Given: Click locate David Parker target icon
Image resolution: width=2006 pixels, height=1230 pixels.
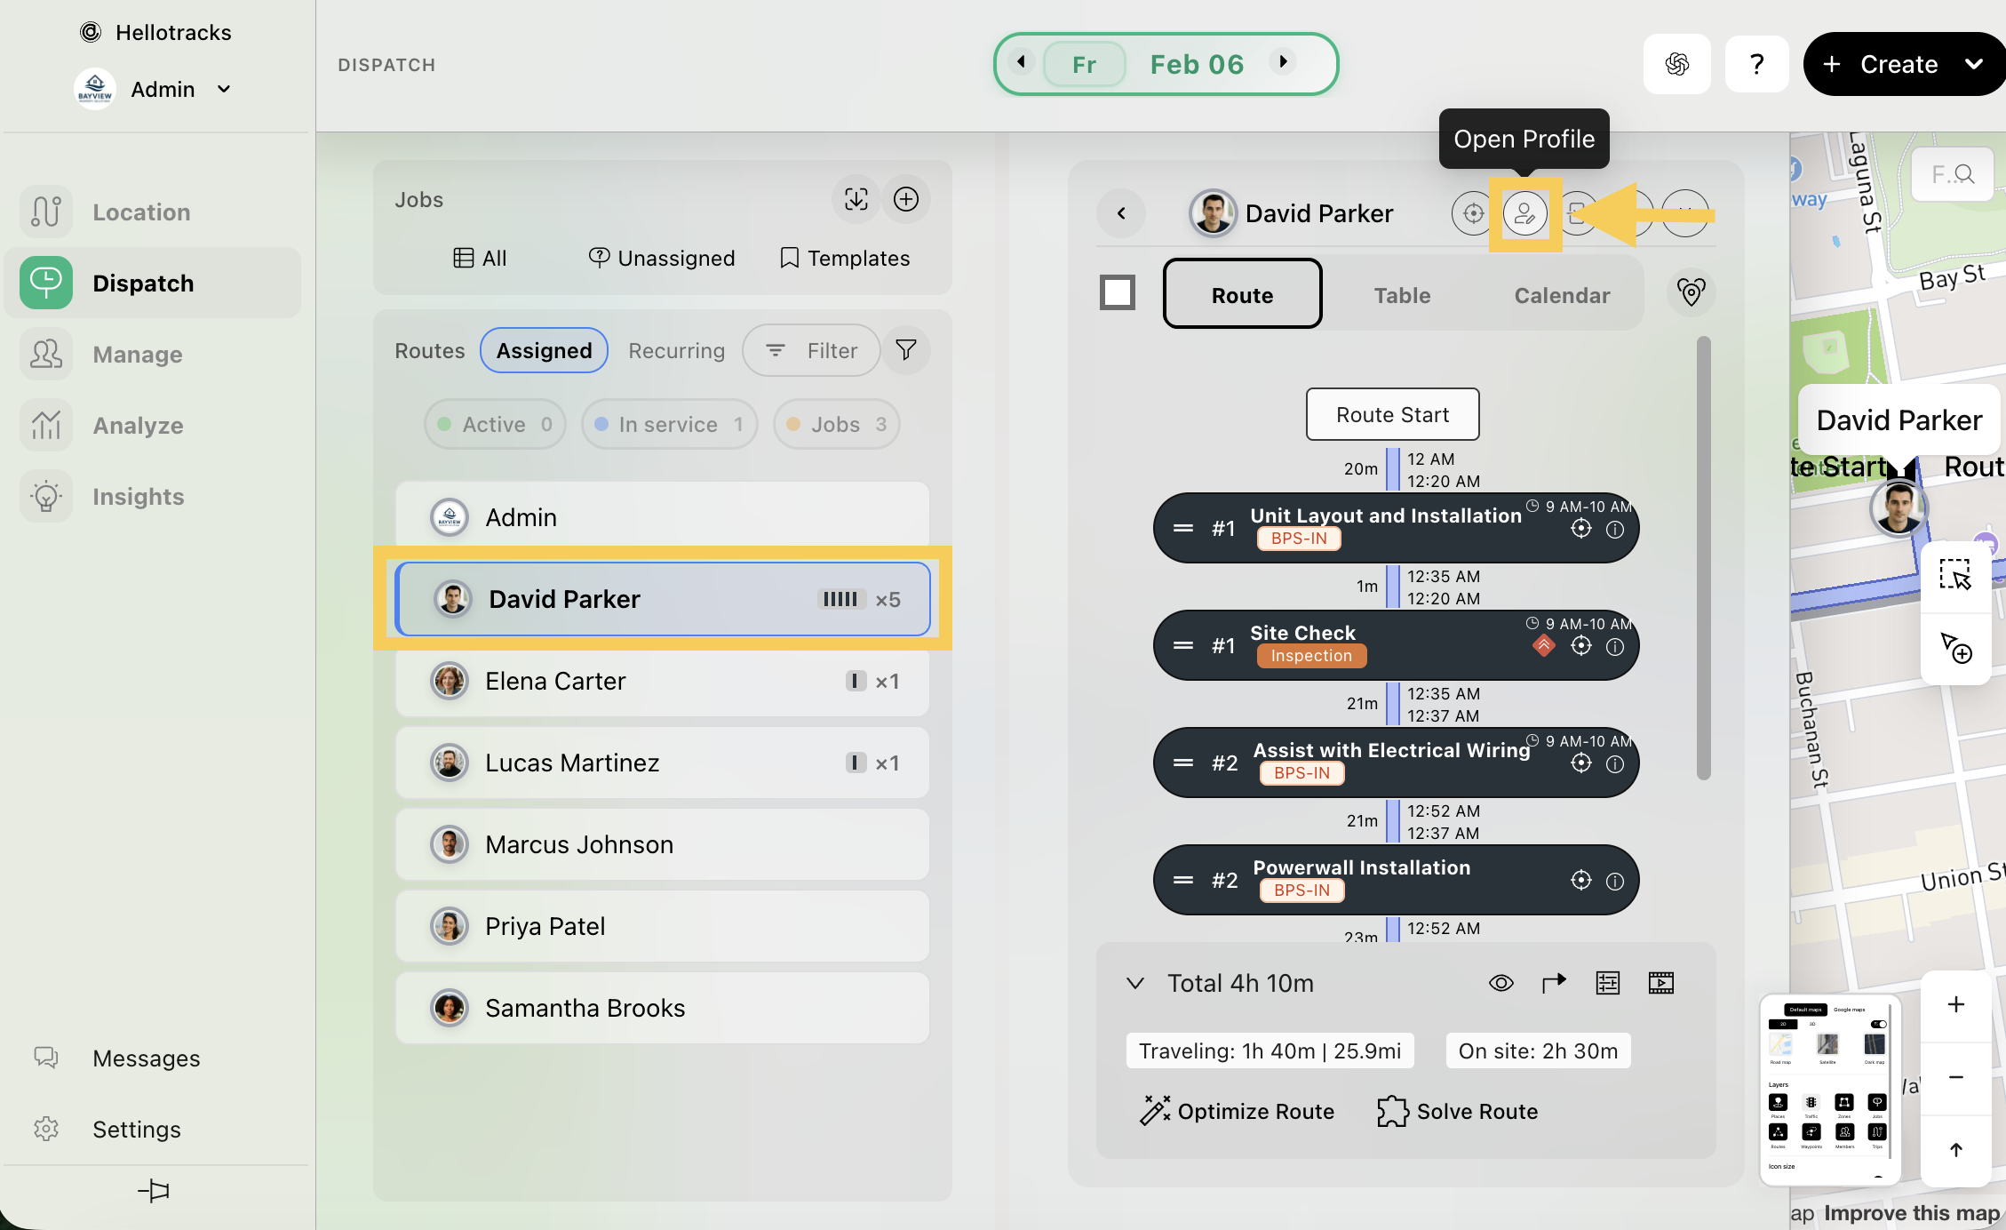Looking at the screenshot, I should [1472, 213].
